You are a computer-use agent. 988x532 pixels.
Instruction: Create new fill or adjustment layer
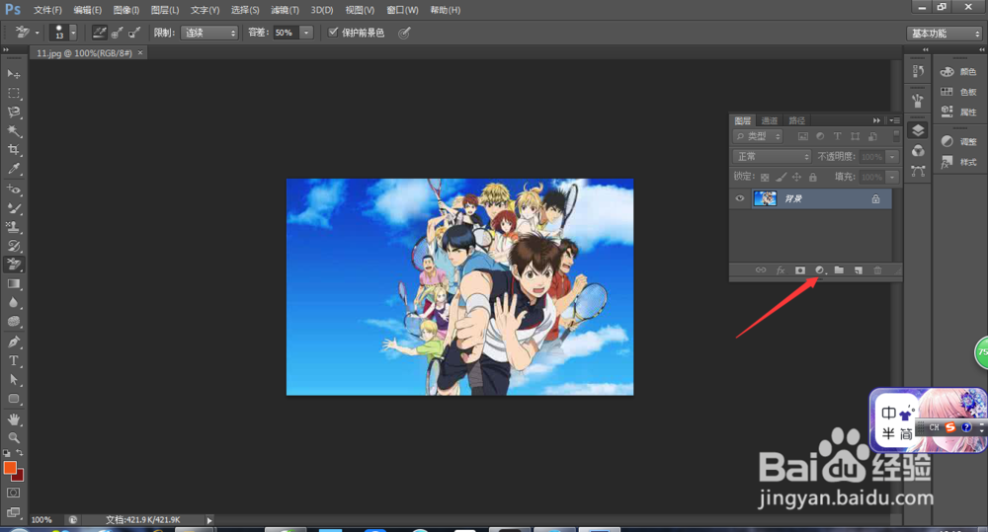click(820, 270)
